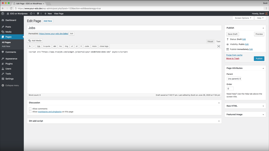Switch to the Visual editor tab

tap(210, 41)
